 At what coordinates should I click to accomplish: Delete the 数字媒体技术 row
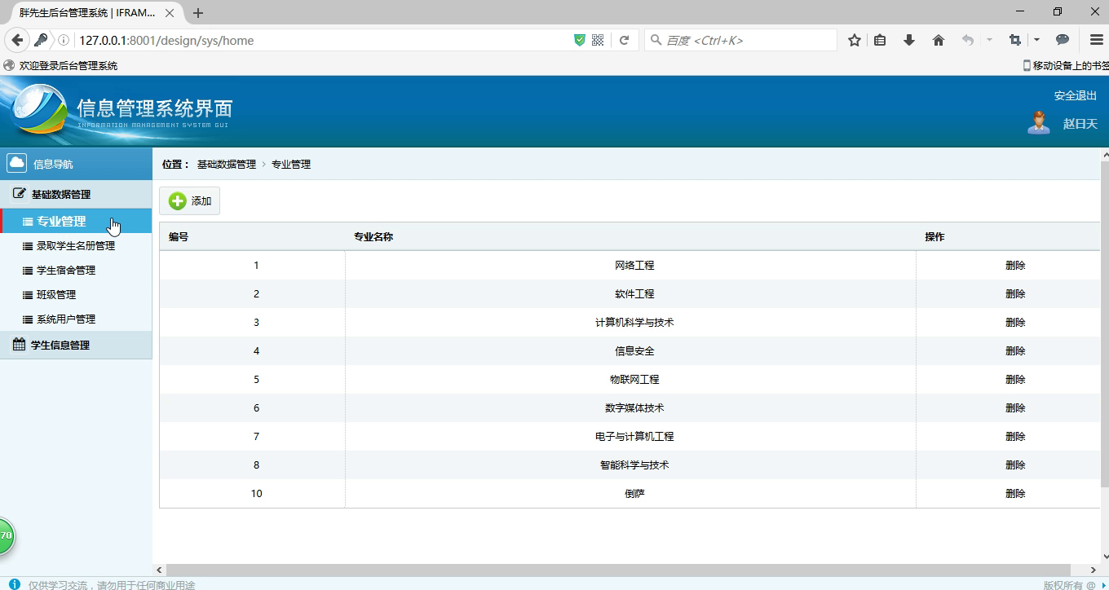(x=1015, y=407)
